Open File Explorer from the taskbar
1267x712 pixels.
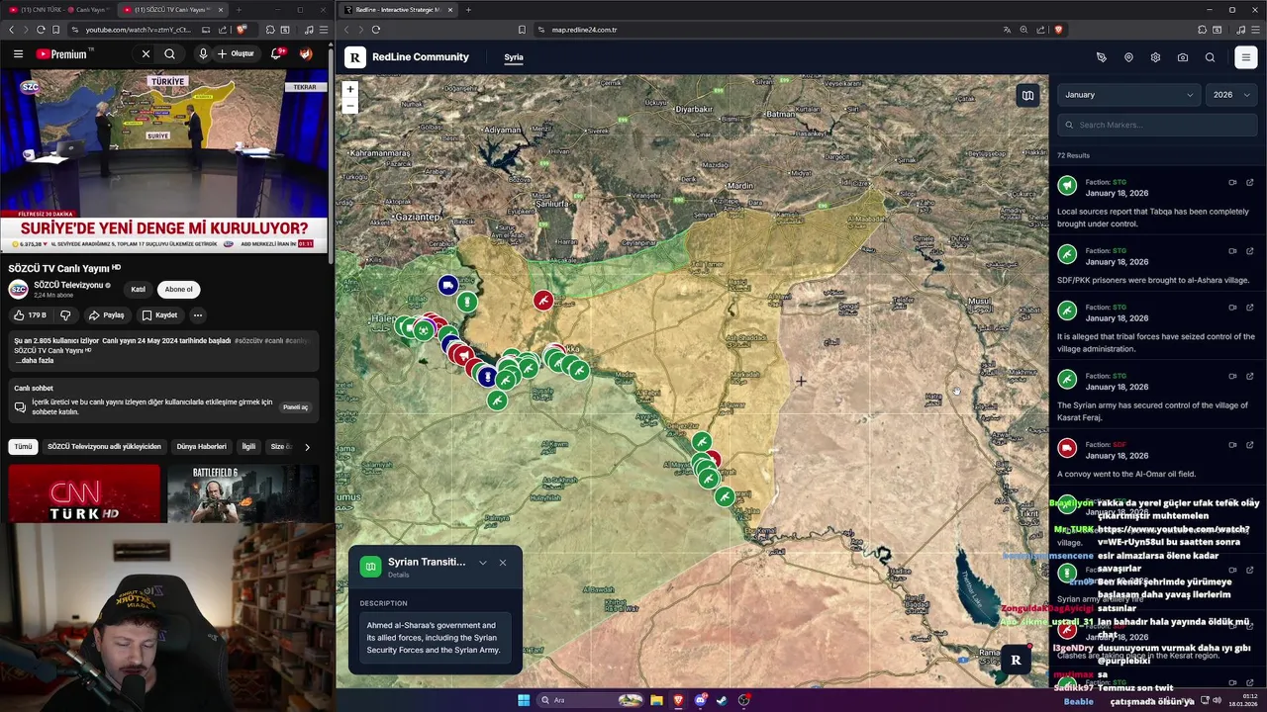click(656, 700)
